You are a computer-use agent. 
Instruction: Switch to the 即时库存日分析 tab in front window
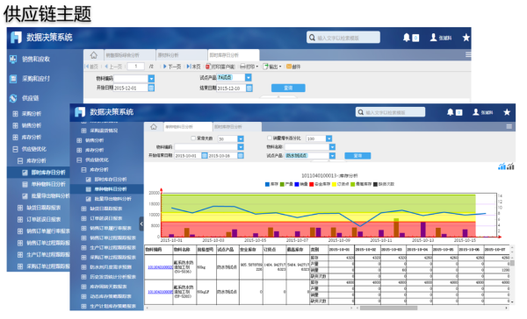pyautogui.click(x=237, y=127)
